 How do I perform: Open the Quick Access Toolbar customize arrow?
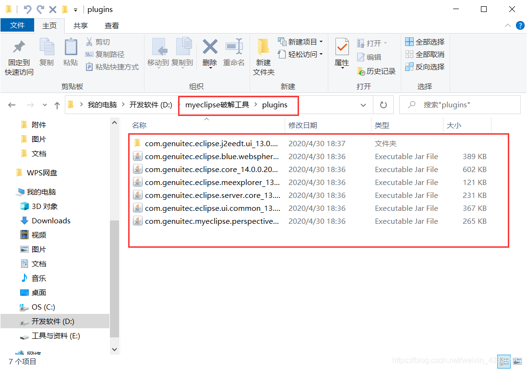[76, 10]
